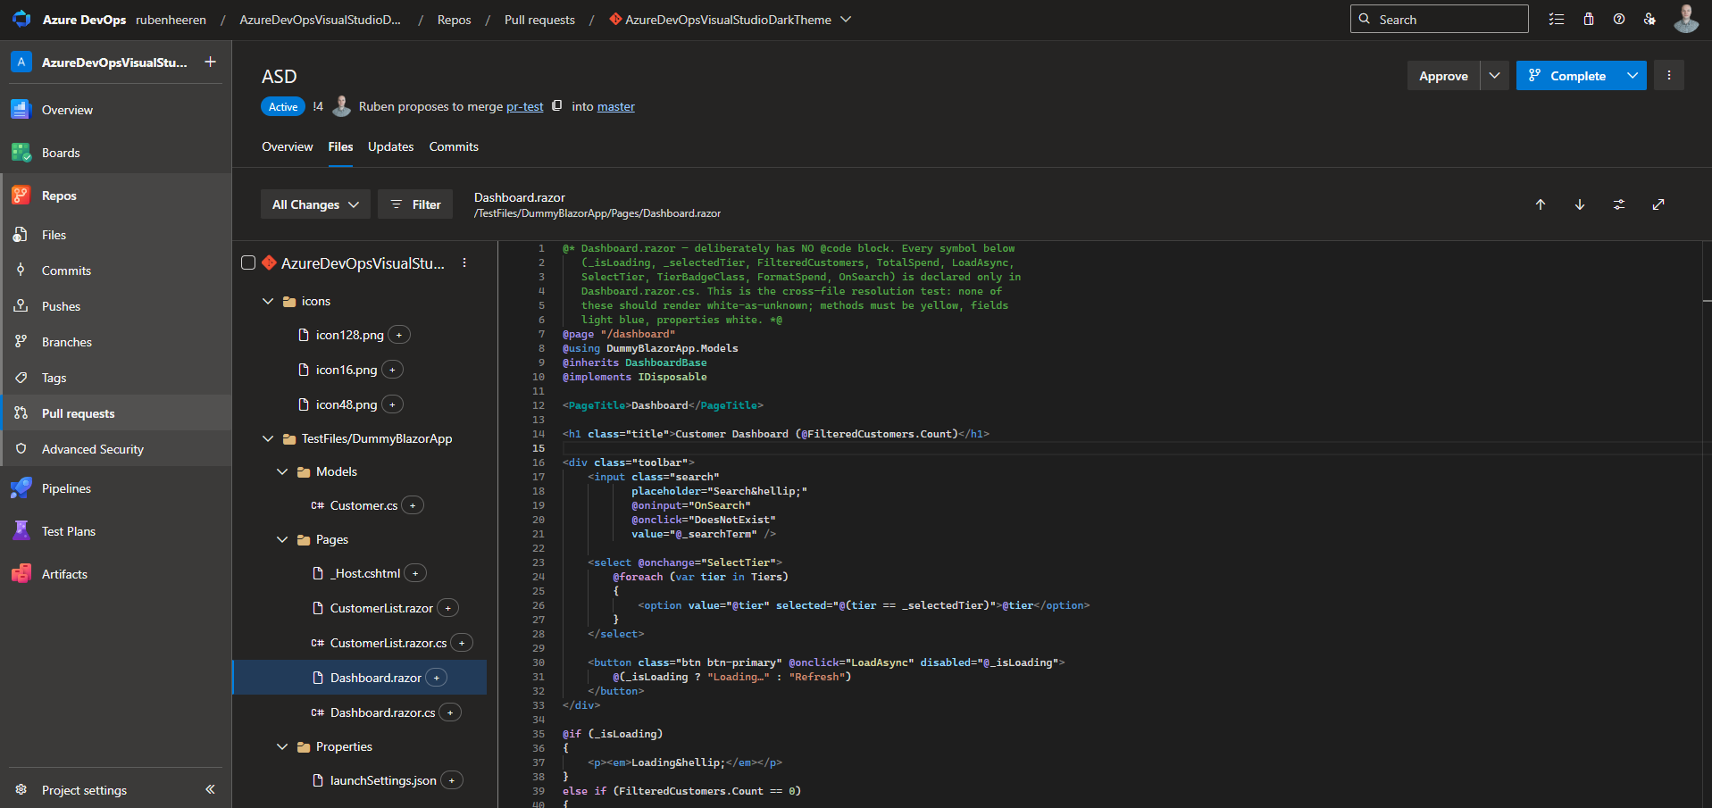The image size is (1712, 808).
Task: Open the Complete options dropdown
Action: coord(1633,76)
